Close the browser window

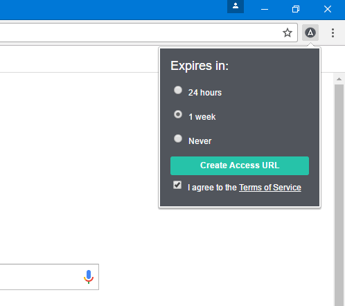pos(328,9)
